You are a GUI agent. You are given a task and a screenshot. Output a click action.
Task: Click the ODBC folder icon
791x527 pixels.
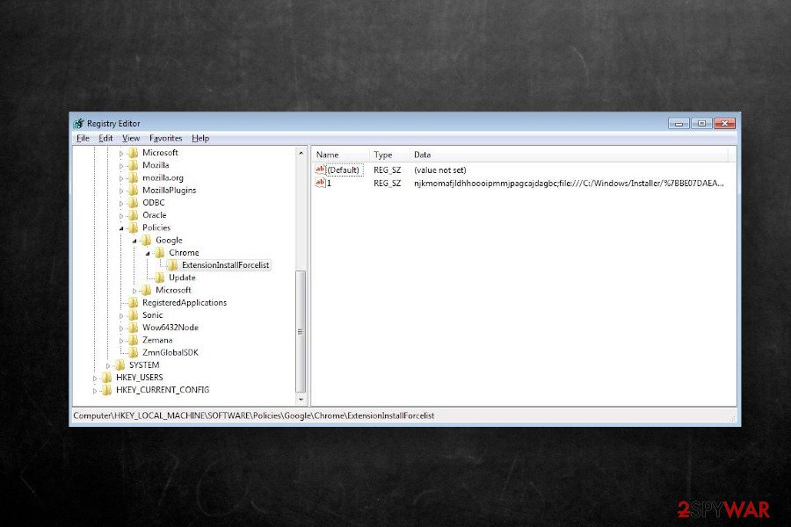134,203
